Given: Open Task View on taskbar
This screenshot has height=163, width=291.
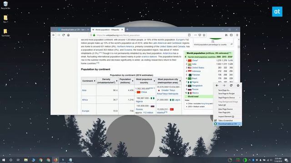Looking at the screenshot, I should tap(18, 160).
